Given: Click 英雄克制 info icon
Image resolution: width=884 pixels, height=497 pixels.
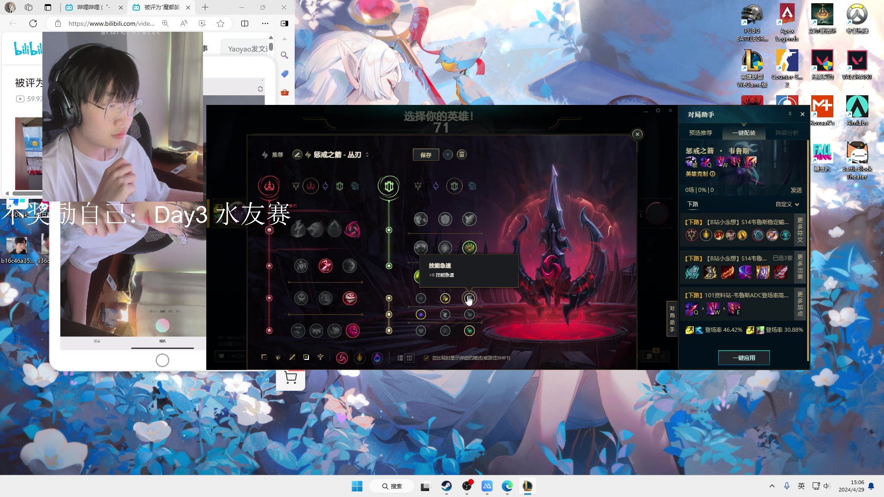Looking at the screenshot, I should coord(713,174).
